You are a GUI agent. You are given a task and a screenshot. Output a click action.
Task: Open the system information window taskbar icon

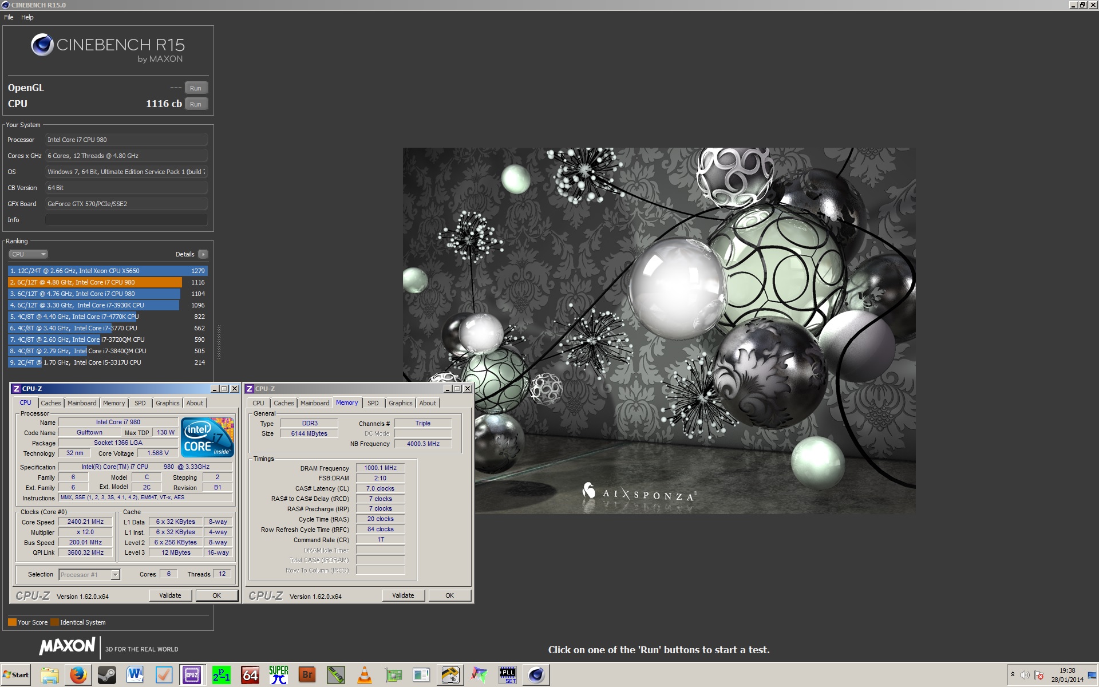[422, 675]
